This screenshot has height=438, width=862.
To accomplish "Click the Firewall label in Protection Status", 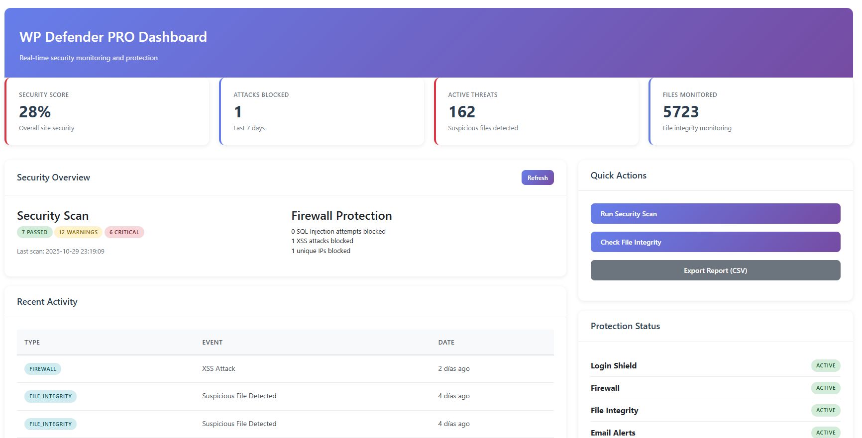I will pyautogui.click(x=605, y=388).
